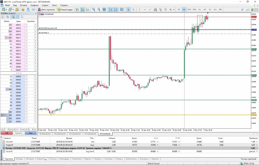Expand dropdown next to price 65621
Screen dimensions: 259x165
click(x=26, y=25)
